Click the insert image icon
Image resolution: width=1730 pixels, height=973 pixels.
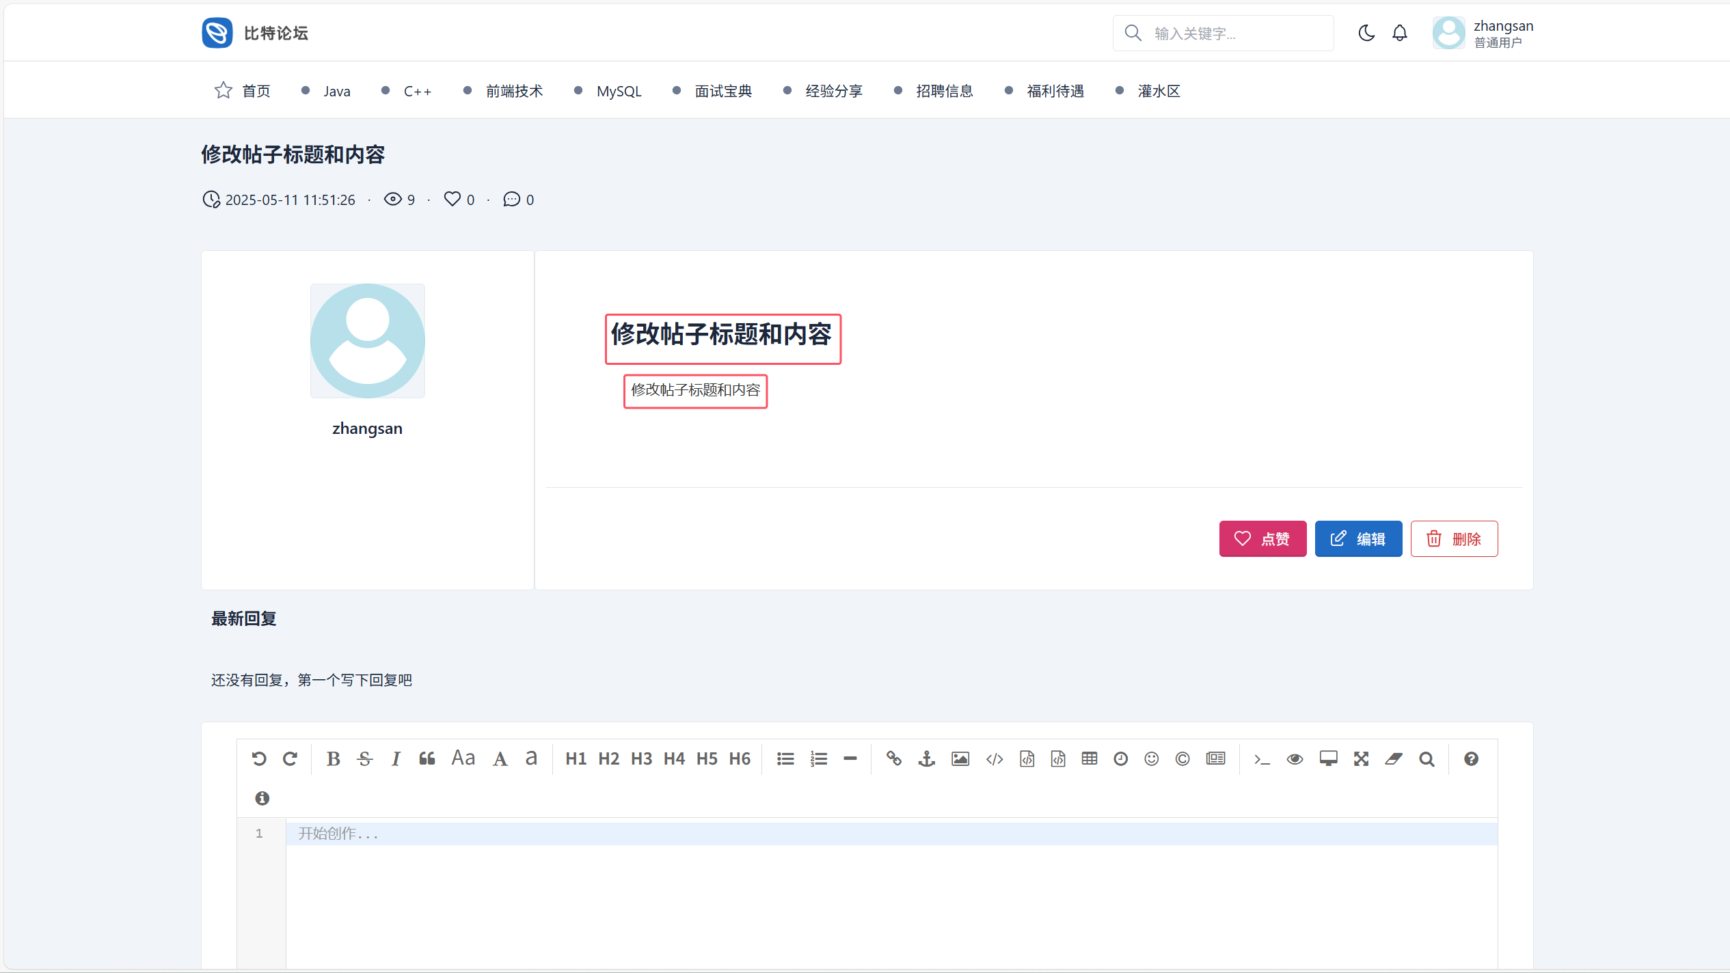(x=960, y=758)
